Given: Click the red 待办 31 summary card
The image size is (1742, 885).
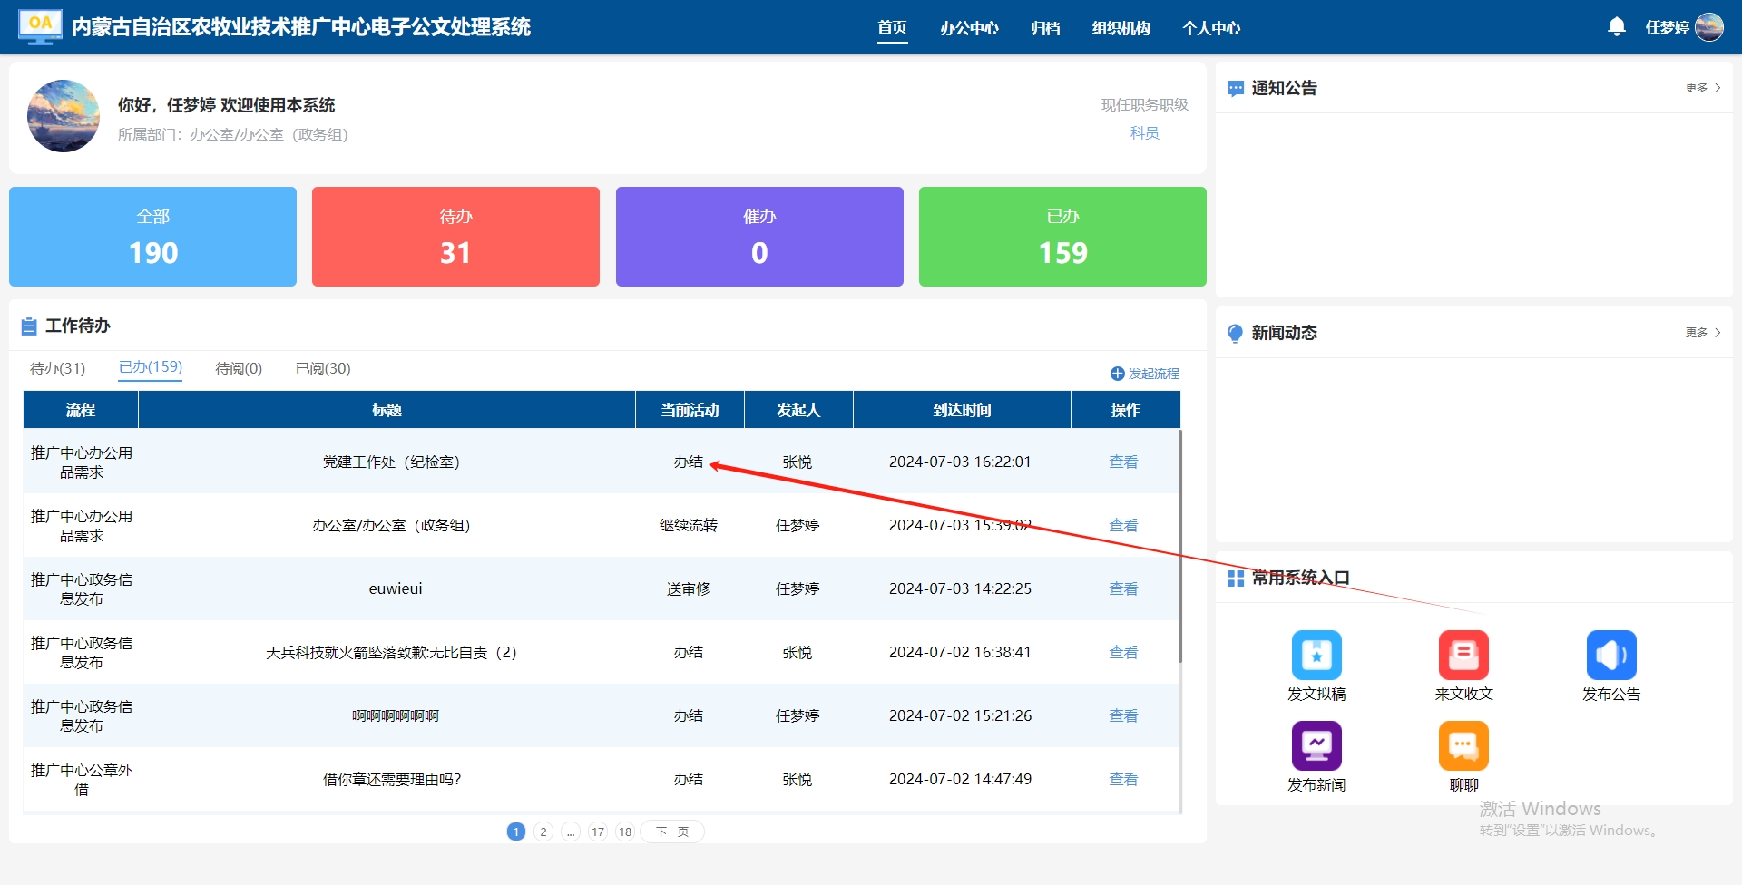Looking at the screenshot, I should coord(455,237).
